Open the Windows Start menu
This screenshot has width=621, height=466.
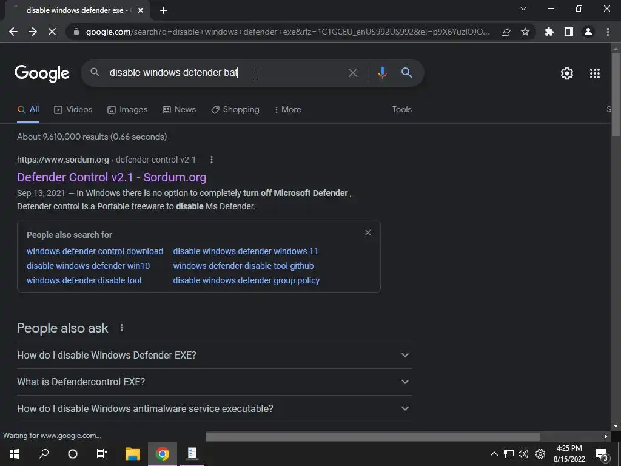pyautogui.click(x=15, y=454)
